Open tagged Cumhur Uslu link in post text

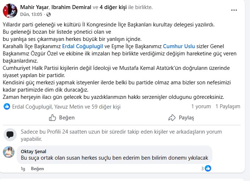click(179, 47)
